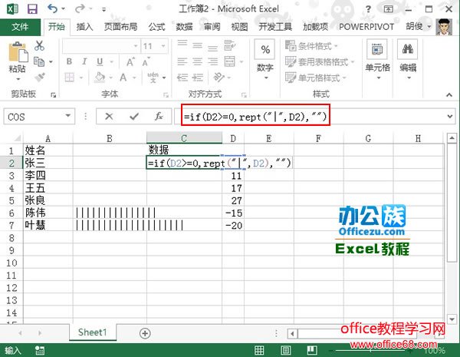460x357 pixels.
Task: Open the POWERPIVOT tab
Action: [366, 27]
